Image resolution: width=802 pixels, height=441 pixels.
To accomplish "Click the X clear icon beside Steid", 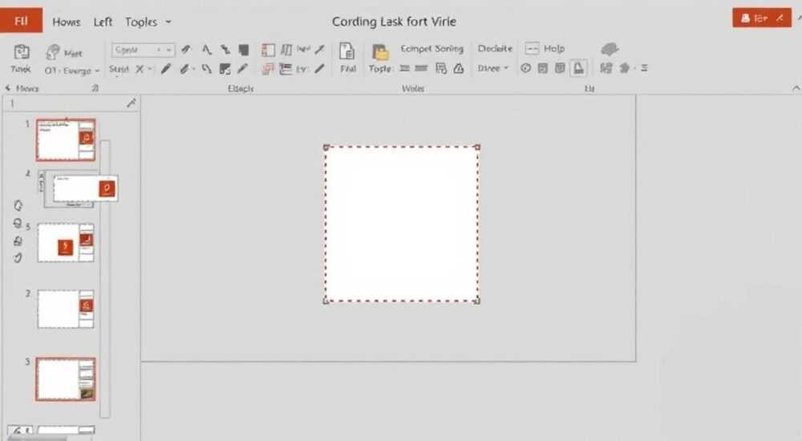I will pos(140,69).
